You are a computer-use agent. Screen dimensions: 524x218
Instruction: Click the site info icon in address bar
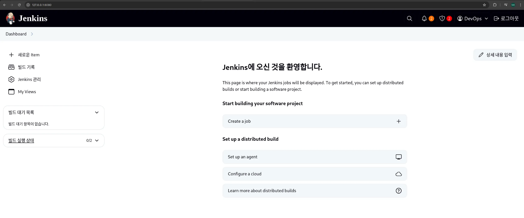point(28,5)
